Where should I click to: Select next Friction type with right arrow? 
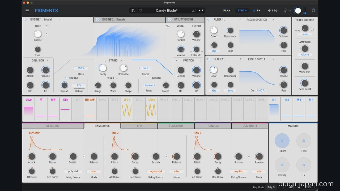click(201, 60)
